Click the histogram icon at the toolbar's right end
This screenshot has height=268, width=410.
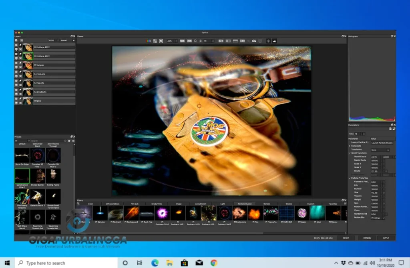275,41
